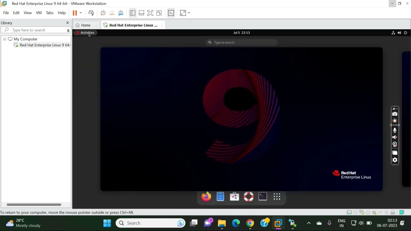
Task: Open File Explorer from the taskbar
Action: click(222, 223)
